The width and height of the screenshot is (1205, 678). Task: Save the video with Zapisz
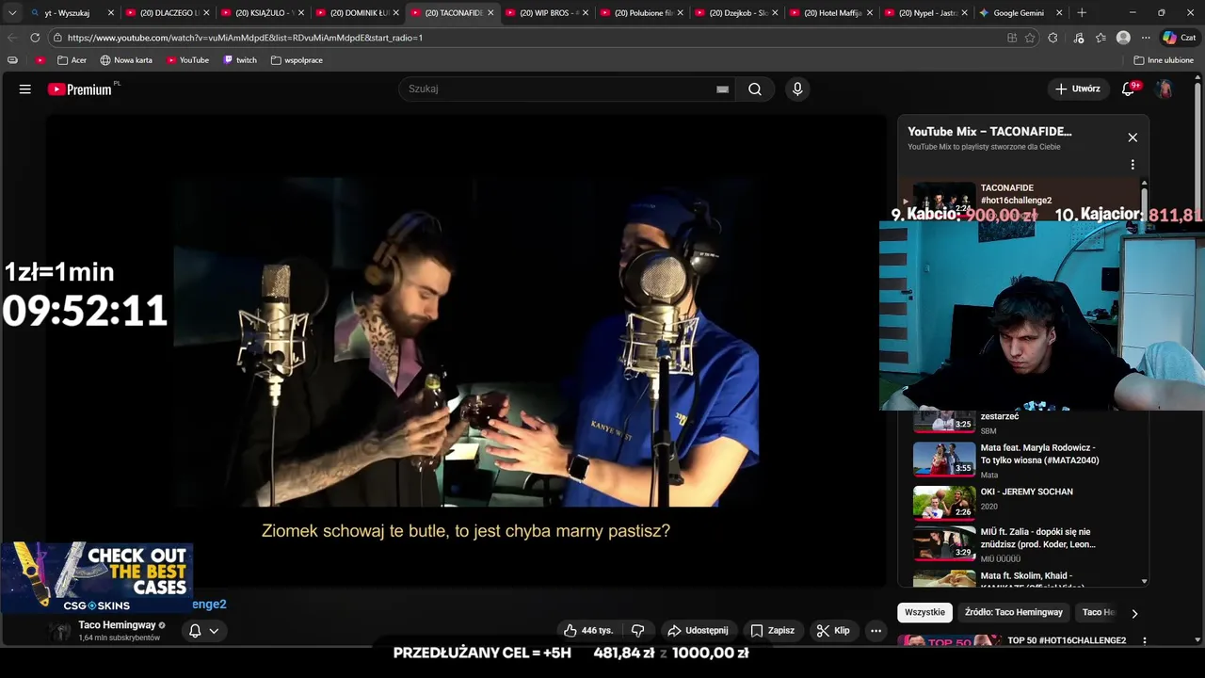[x=772, y=631]
